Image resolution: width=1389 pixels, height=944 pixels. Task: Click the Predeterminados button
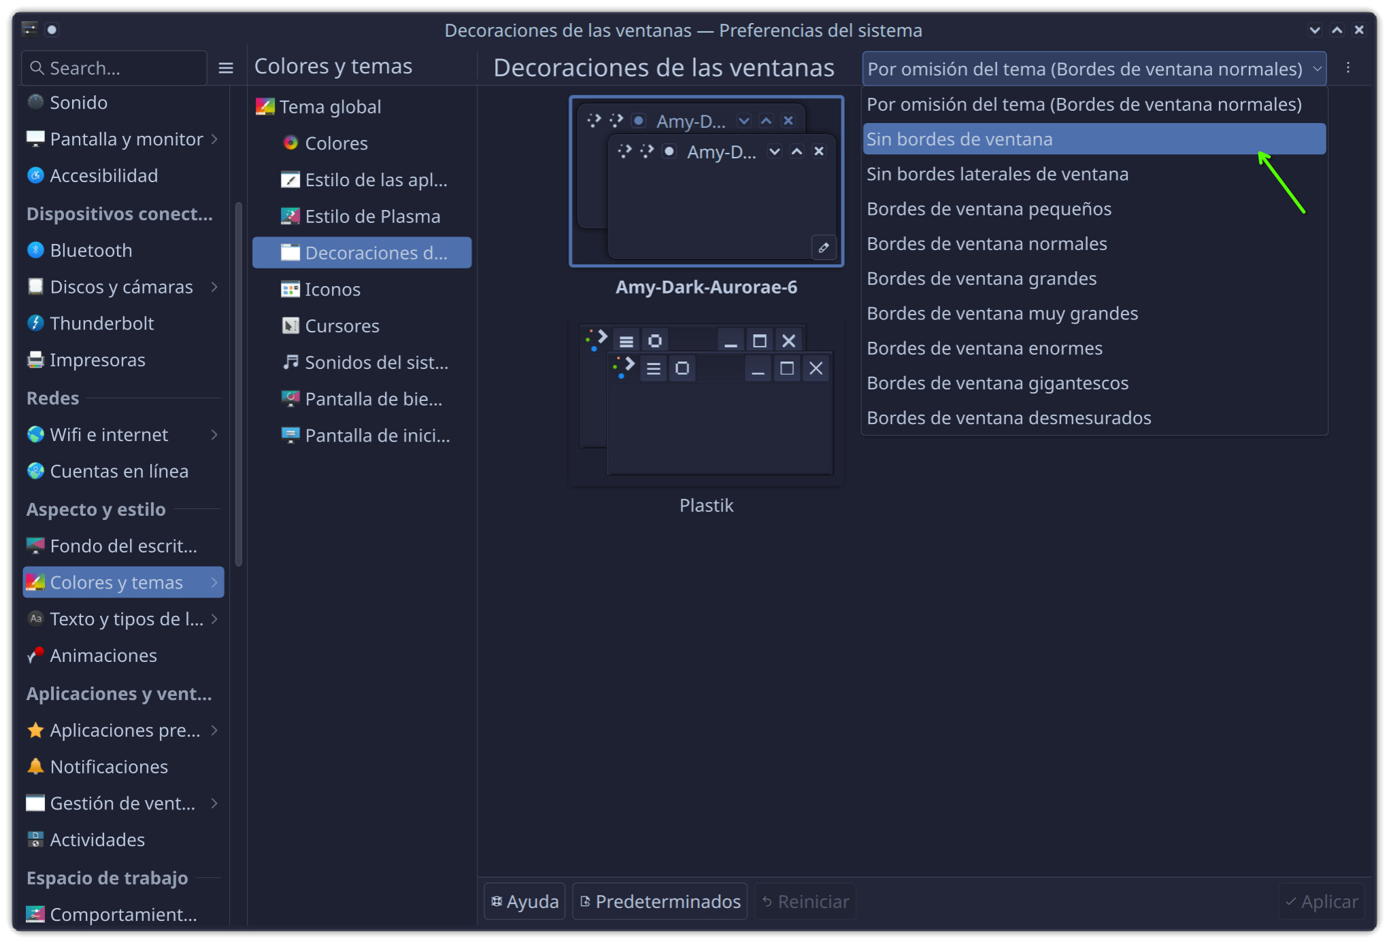[660, 902]
